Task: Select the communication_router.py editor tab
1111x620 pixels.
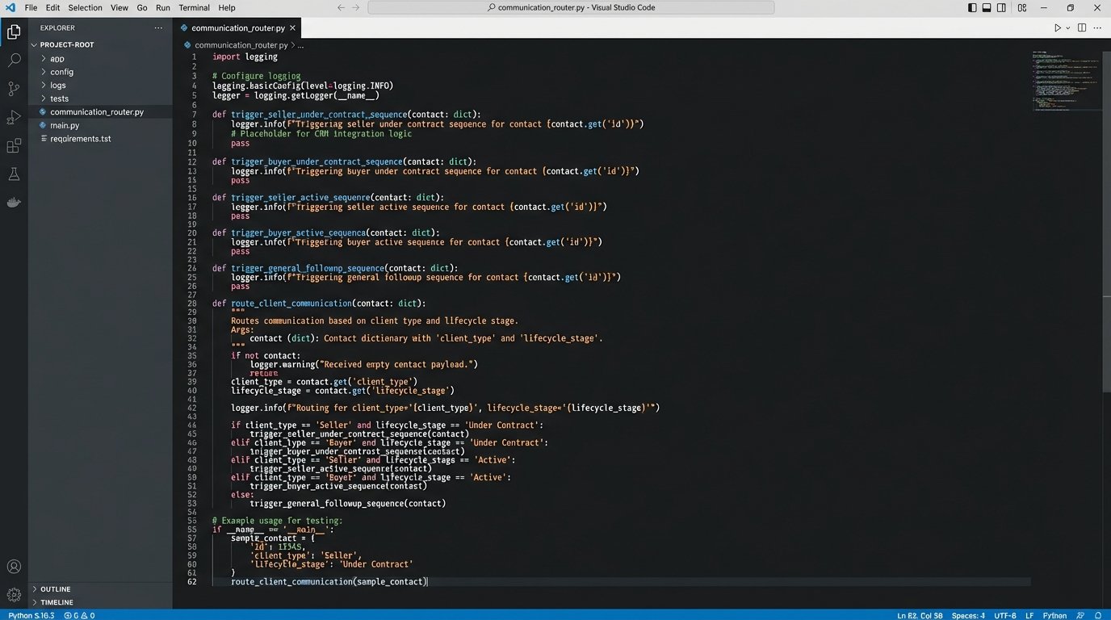Action: pos(237,27)
